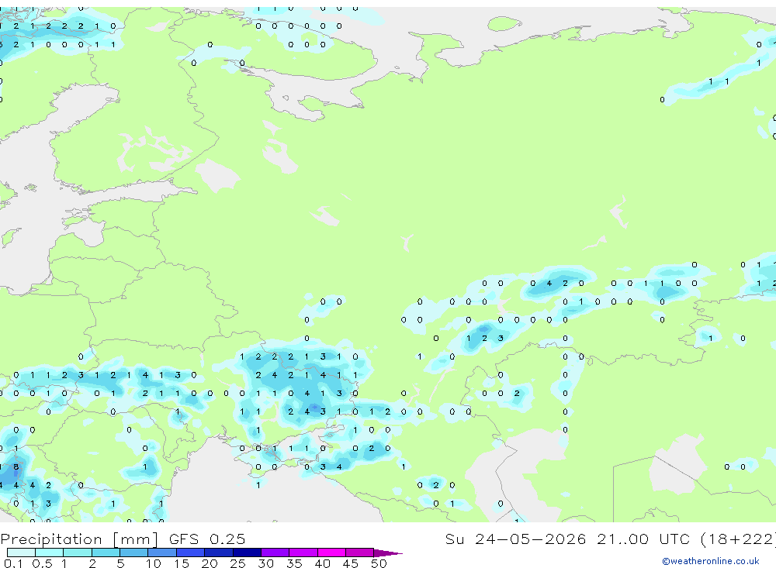Click the '(18+222)' forecast offset text
776x568 pixels.
pyautogui.click(x=738, y=539)
